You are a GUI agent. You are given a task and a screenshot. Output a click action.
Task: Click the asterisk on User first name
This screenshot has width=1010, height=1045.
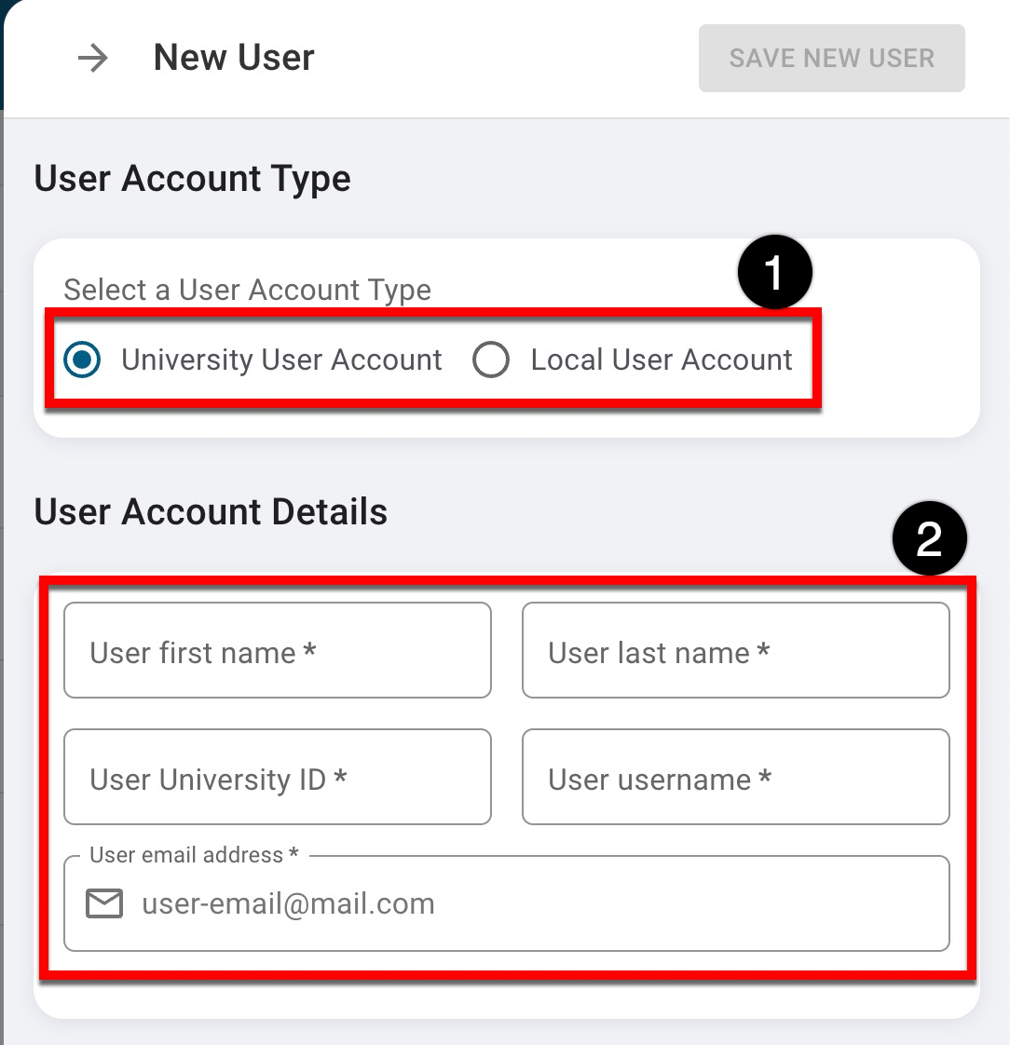point(310,651)
